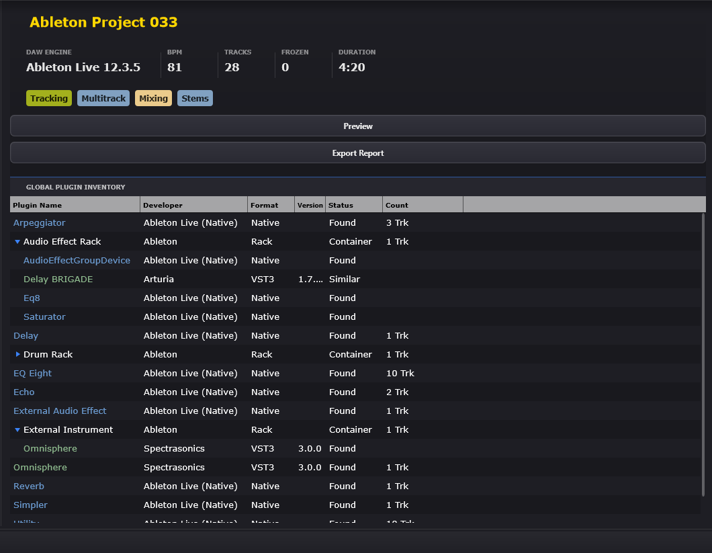The width and height of the screenshot is (712, 553).
Task: Click the Stems tag
Action: (195, 99)
